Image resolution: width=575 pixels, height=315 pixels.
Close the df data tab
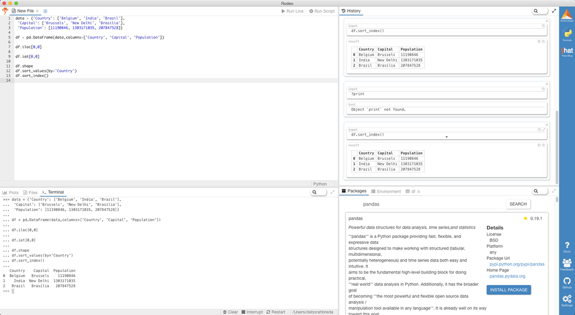[x=418, y=191]
